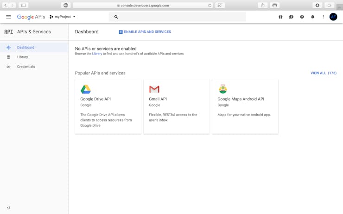The height and width of the screenshot is (214, 343).
Task: Click the Safari share button
Action: coord(263,5)
